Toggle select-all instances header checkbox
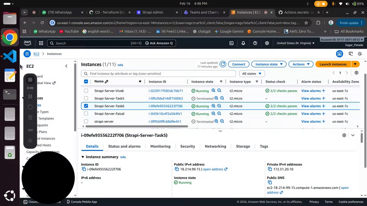 tap(86, 82)
